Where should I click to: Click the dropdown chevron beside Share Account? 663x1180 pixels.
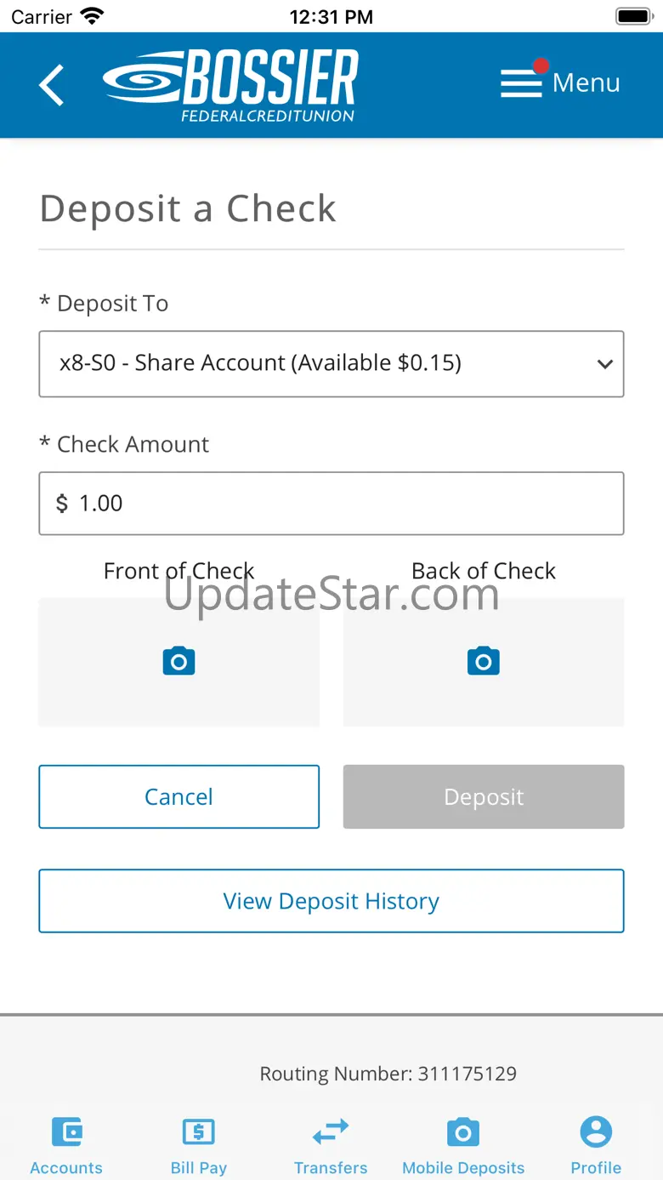click(x=604, y=364)
